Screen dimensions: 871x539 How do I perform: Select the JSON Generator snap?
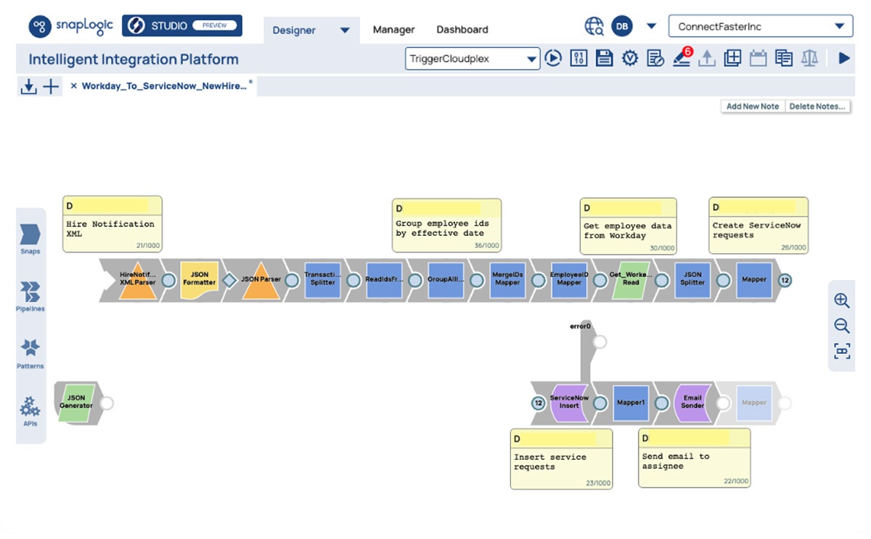click(x=76, y=403)
